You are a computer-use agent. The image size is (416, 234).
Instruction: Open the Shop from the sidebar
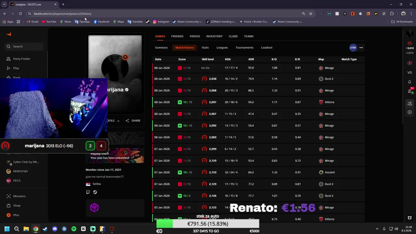pos(13,205)
